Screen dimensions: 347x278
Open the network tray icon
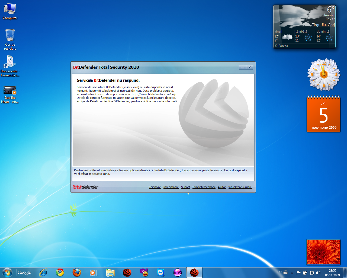(x=312, y=273)
